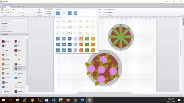Expand the More Shapes submenu
Image resolution: width=184 pixels, height=103 pixels.
5,23
